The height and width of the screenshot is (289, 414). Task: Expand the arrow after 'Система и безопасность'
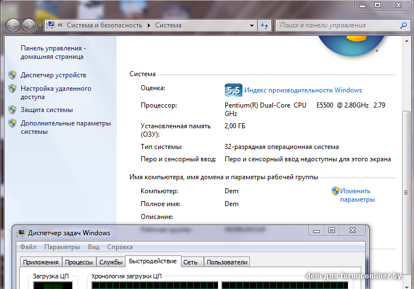point(149,25)
